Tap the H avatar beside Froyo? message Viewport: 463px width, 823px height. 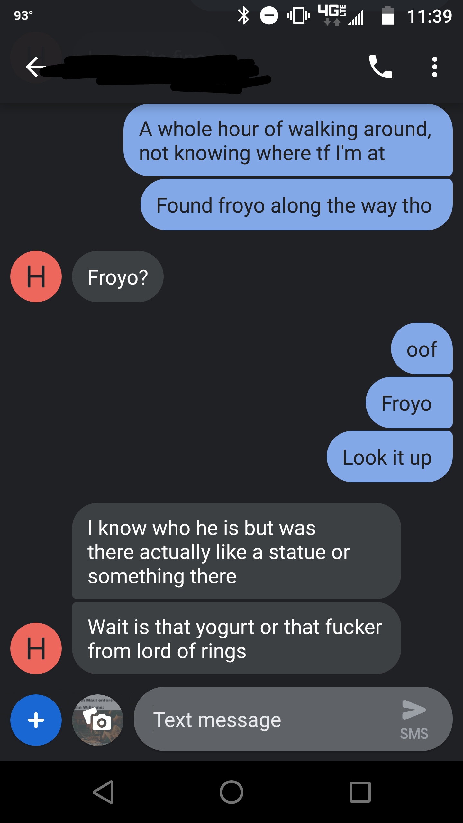[x=36, y=276]
